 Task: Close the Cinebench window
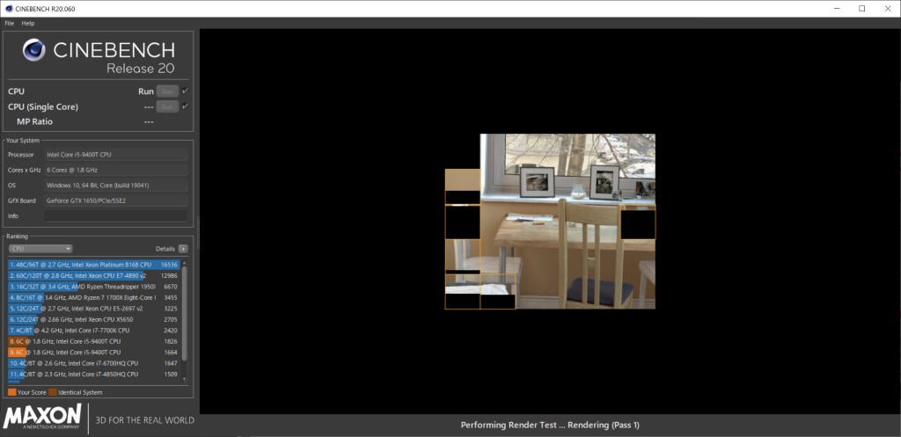[888, 9]
